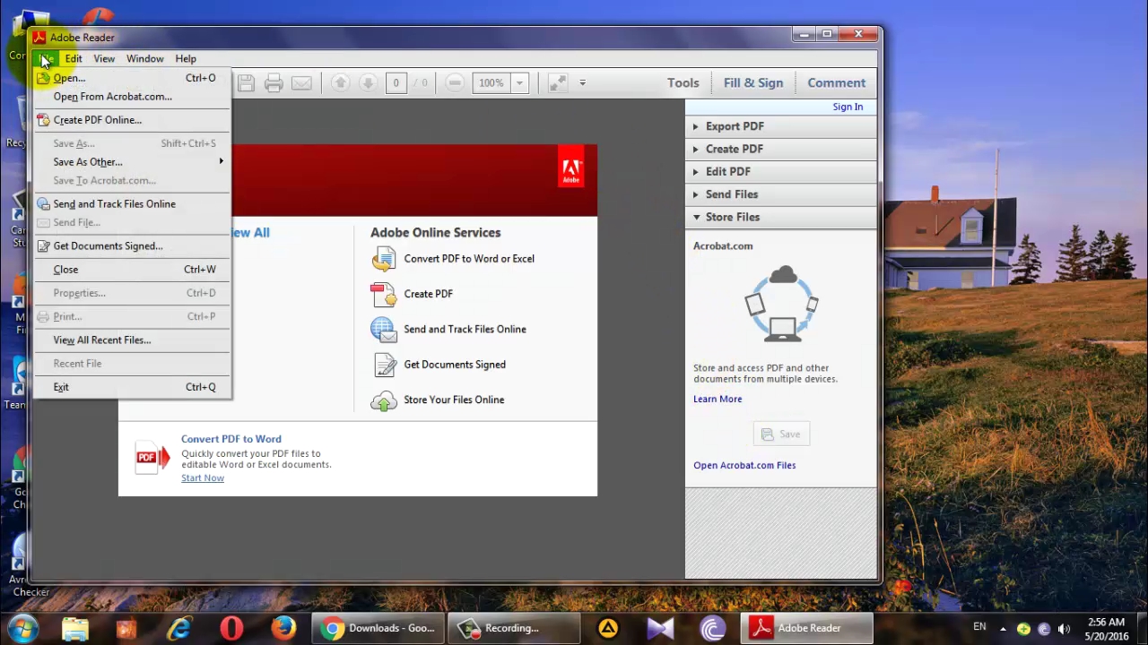Image resolution: width=1148 pixels, height=645 pixels.
Task: Choose View All Recent Files menu item
Action: [x=132, y=340]
